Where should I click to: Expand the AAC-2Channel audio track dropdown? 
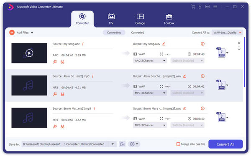point(150,60)
